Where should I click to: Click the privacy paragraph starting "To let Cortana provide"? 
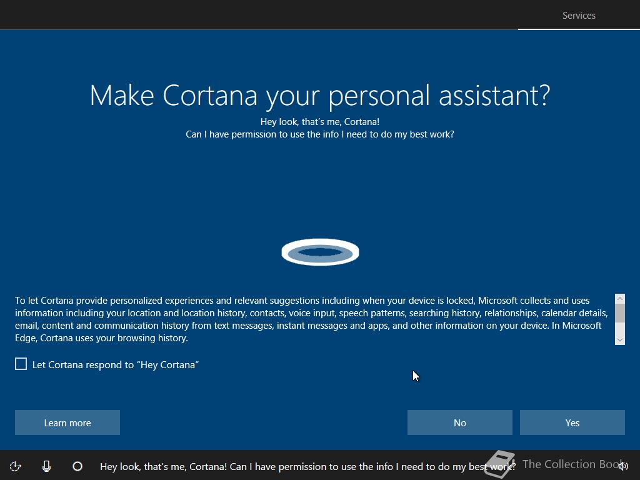[311, 319]
